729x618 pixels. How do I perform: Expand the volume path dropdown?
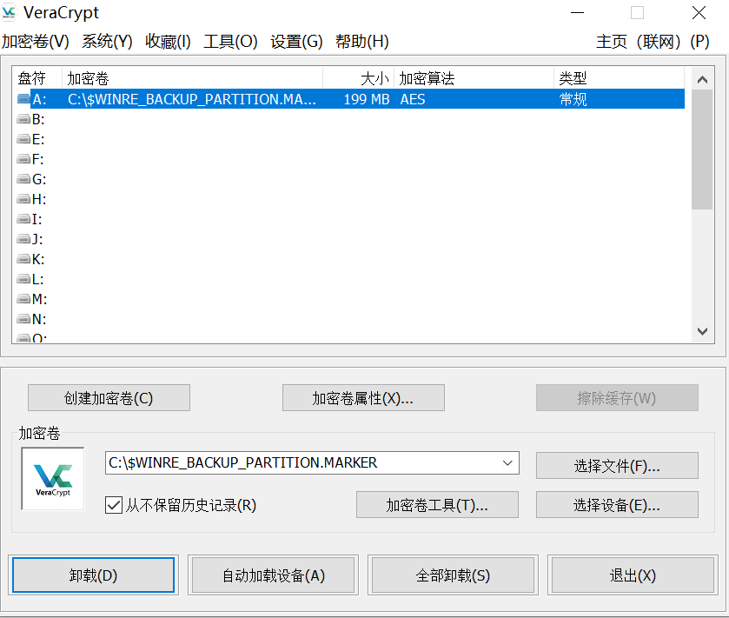(x=507, y=463)
